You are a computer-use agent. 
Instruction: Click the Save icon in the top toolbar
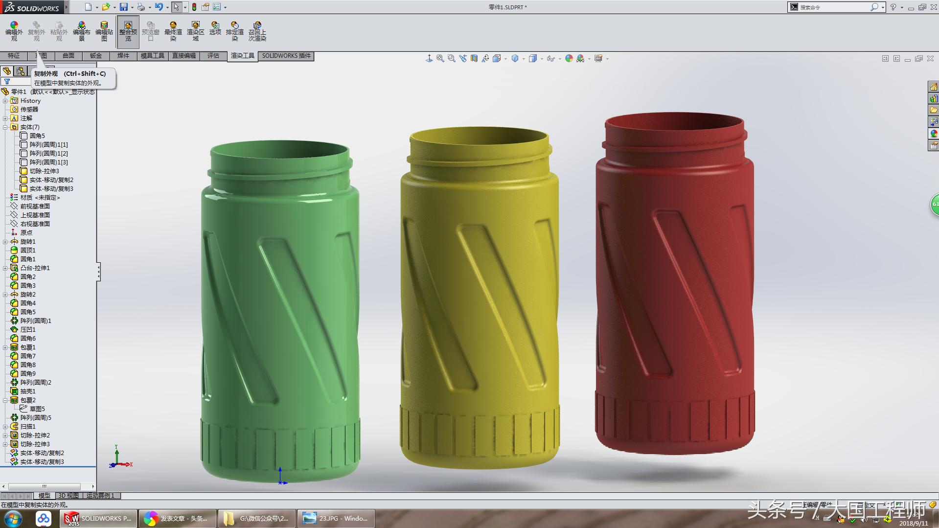point(124,6)
